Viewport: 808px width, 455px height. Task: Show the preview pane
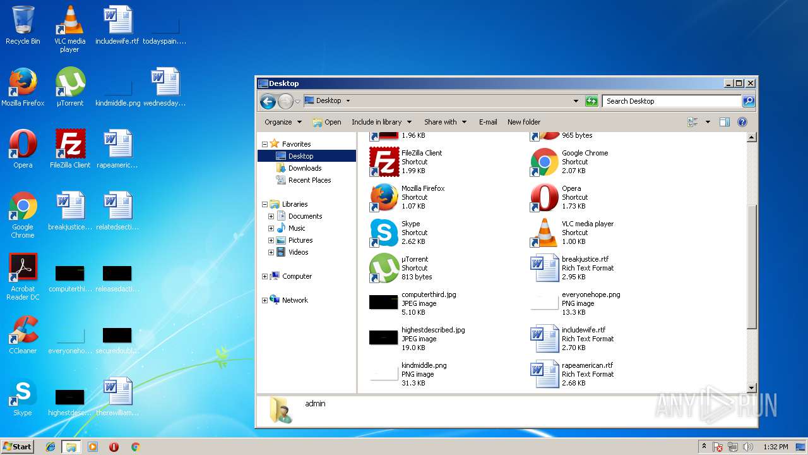tap(725, 122)
